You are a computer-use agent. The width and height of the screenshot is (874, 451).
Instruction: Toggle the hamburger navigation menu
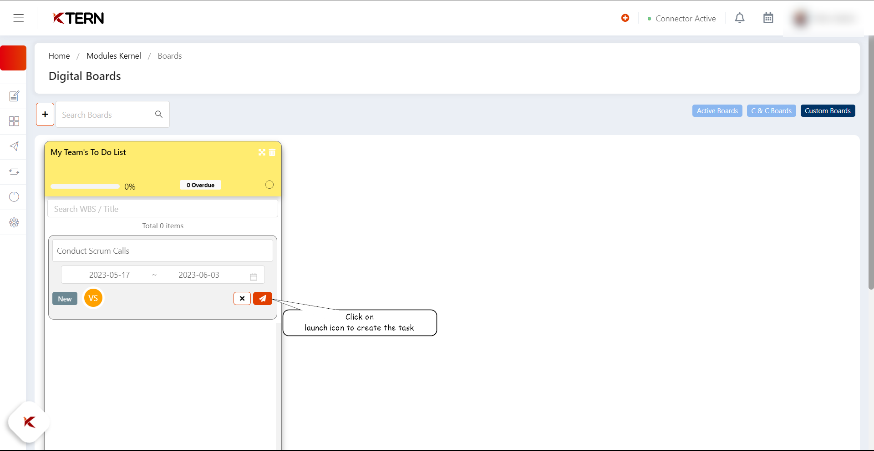[x=19, y=18]
